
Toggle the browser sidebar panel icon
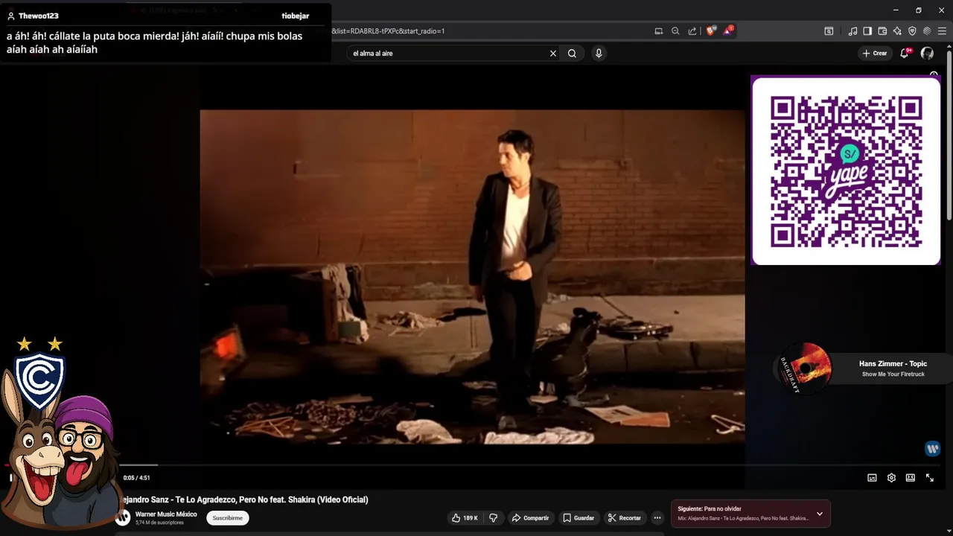867,31
